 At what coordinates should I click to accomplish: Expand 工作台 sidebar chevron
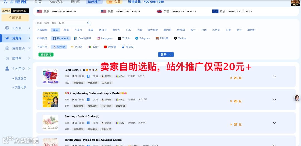[29, 28]
